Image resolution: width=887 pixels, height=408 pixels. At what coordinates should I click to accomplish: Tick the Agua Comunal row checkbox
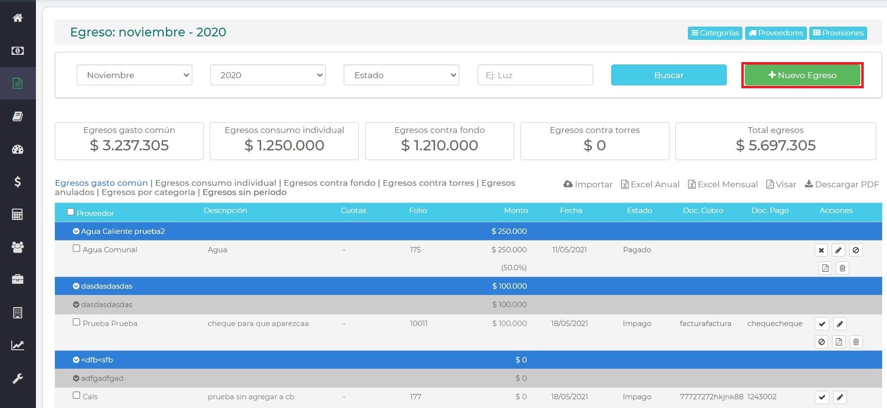coord(76,248)
